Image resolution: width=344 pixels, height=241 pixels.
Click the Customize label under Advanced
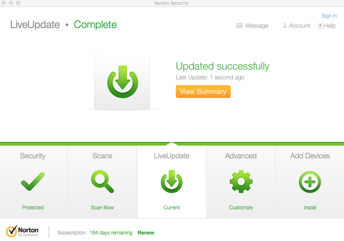tap(241, 208)
